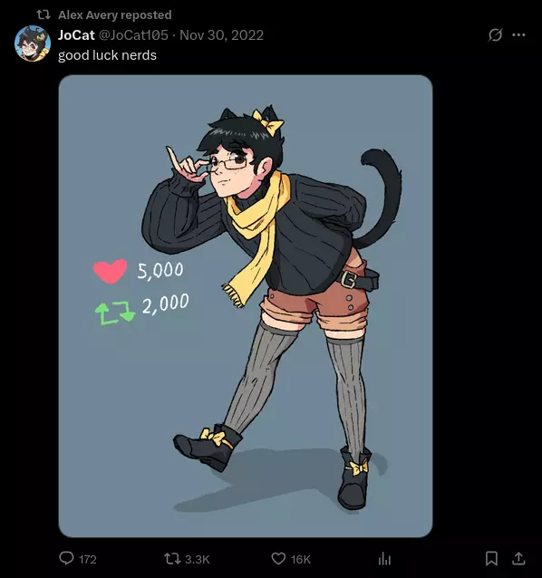The image size is (542, 578).
Task: Click the 172 replies count
Action: (x=88, y=560)
